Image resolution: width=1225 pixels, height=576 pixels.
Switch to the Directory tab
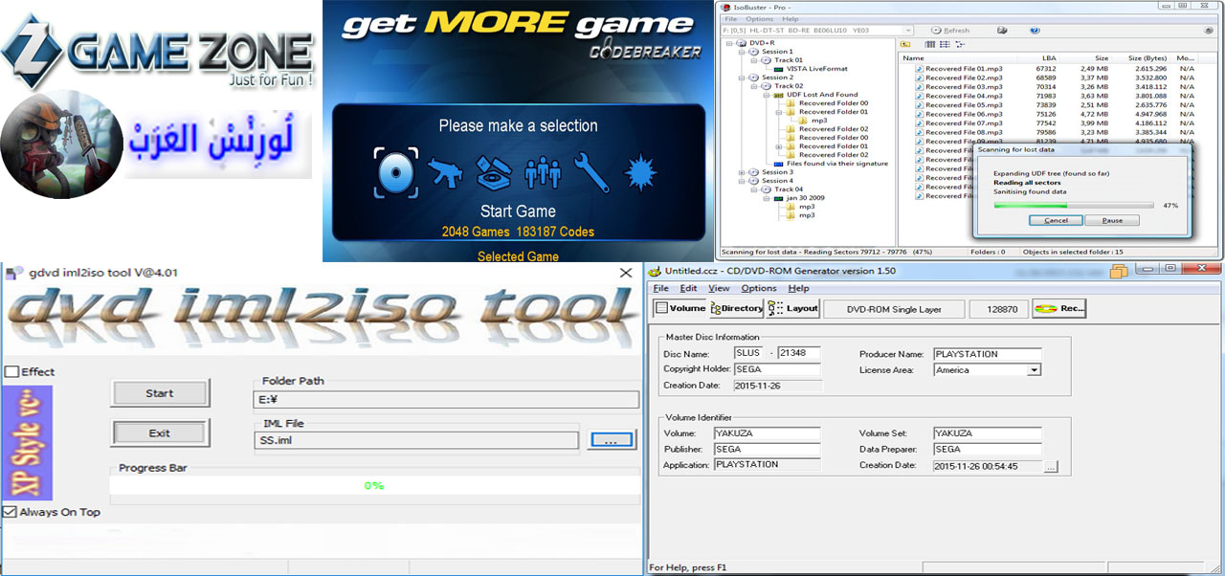point(736,309)
